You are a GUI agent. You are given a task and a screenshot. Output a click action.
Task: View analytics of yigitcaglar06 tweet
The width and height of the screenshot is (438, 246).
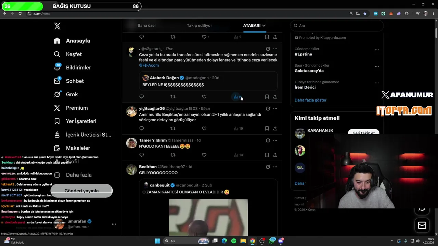[x=238, y=128]
